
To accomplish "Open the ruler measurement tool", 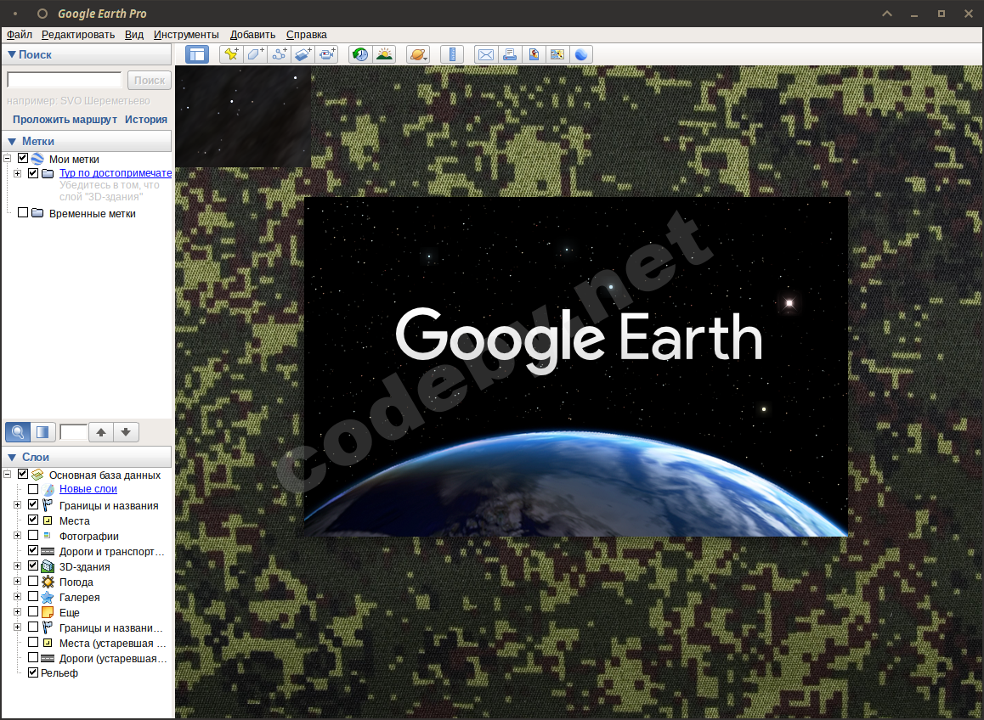I will pyautogui.click(x=452, y=54).
